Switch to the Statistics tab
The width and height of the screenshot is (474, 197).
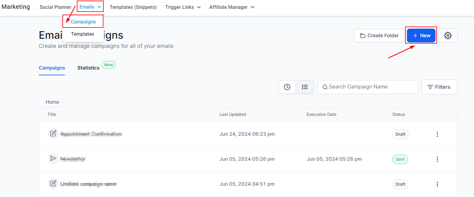88,68
